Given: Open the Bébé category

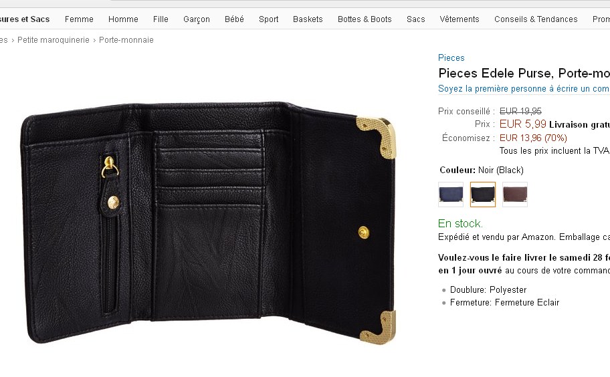Looking at the screenshot, I should [234, 19].
